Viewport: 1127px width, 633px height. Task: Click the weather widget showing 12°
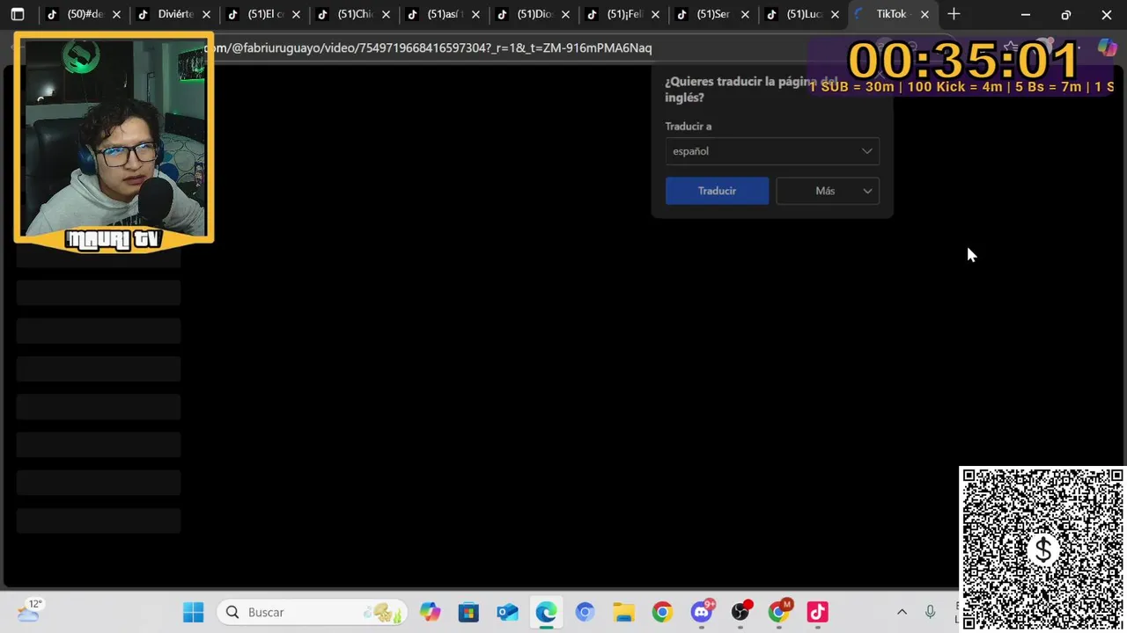click(x=29, y=611)
